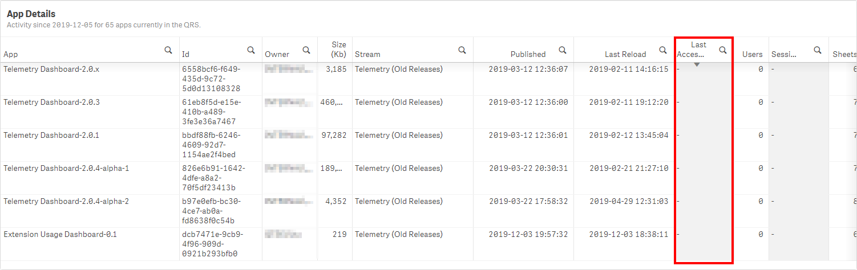
Task: Open search for App column
Action: coord(168,50)
